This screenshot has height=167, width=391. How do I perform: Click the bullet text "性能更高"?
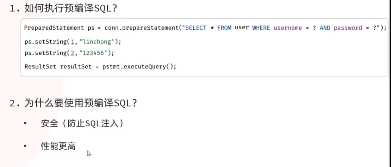pyautogui.click(x=58, y=146)
